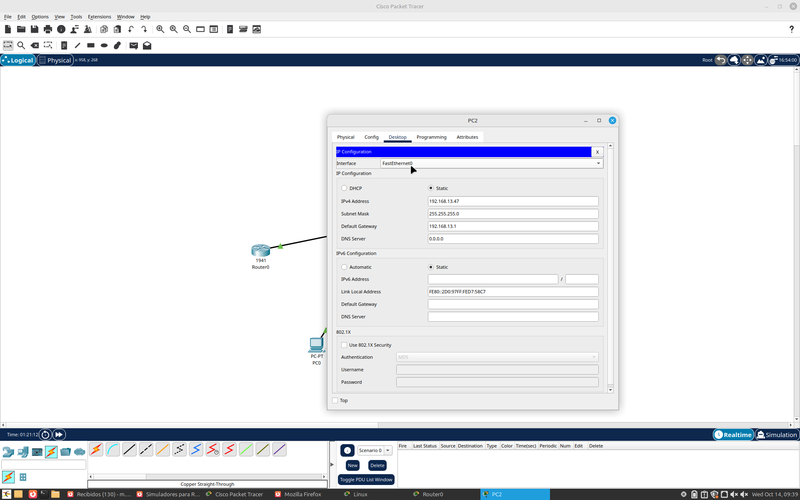This screenshot has height=500, width=800.
Task: Pick the Console cable icon
Action: coord(113,450)
